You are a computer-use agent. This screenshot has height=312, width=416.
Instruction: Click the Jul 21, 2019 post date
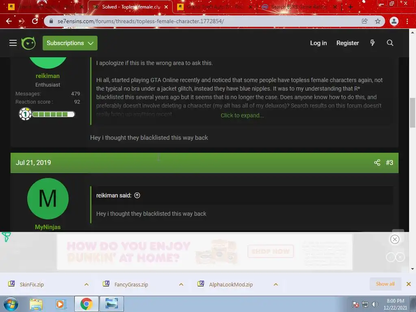tap(33, 162)
